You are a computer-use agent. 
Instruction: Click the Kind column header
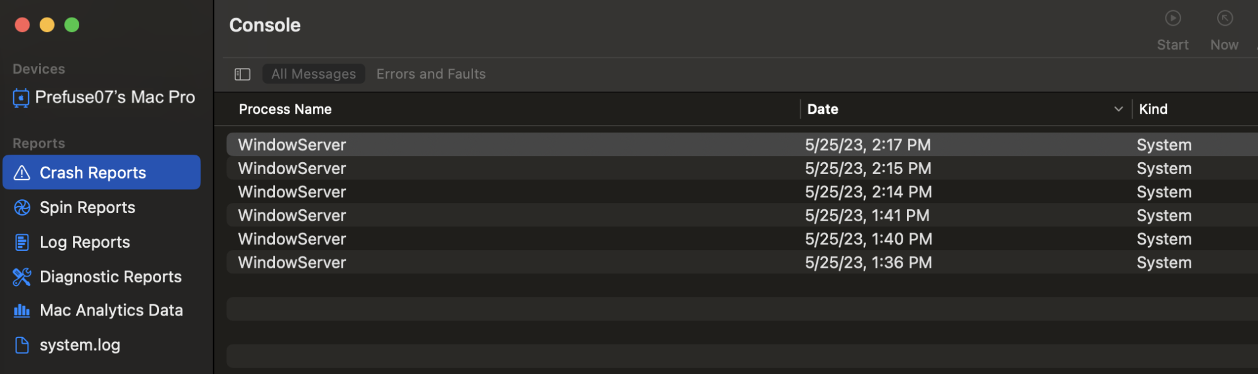(x=1153, y=109)
